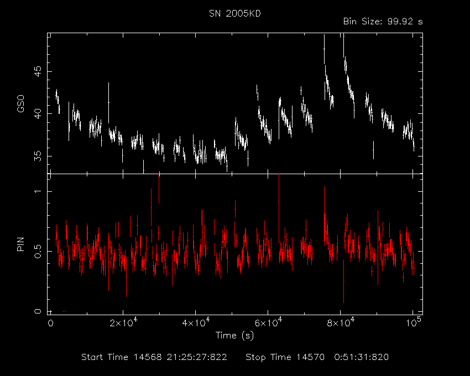Click the 0 on the PIN axis

(x=38, y=311)
